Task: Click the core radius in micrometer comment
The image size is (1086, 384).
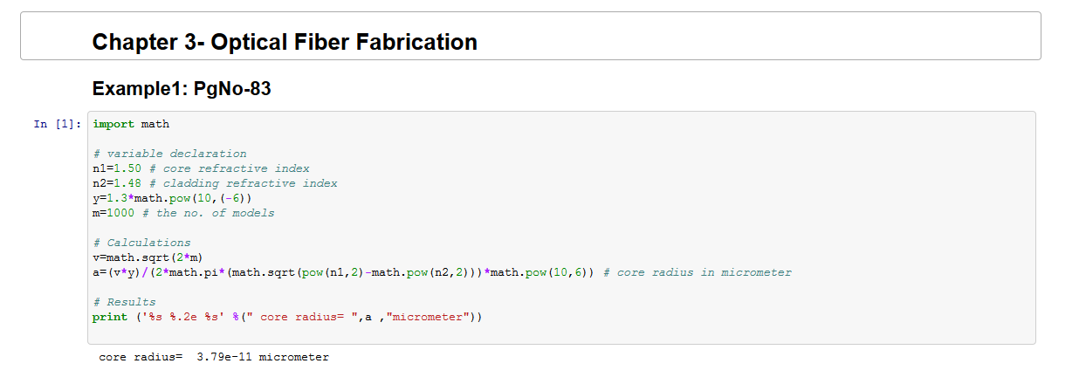Action: click(704, 272)
